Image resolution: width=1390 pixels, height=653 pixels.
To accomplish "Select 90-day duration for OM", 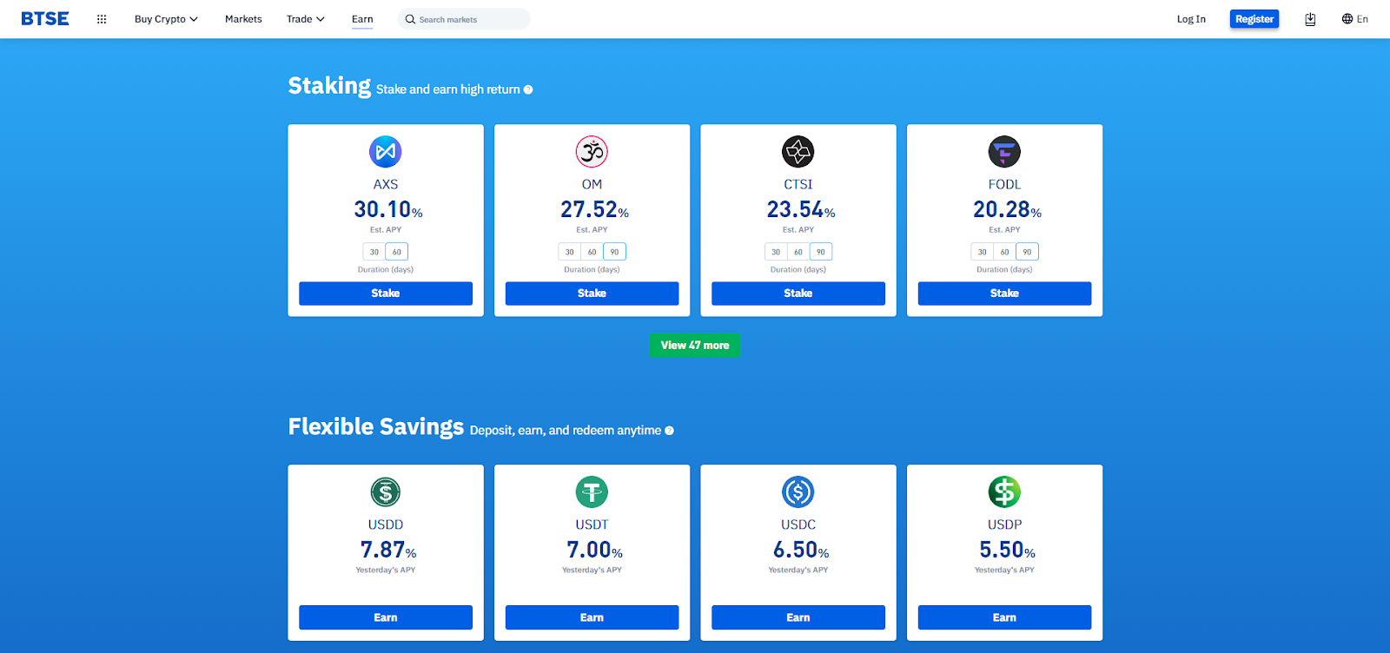I will tap(614, 252).
